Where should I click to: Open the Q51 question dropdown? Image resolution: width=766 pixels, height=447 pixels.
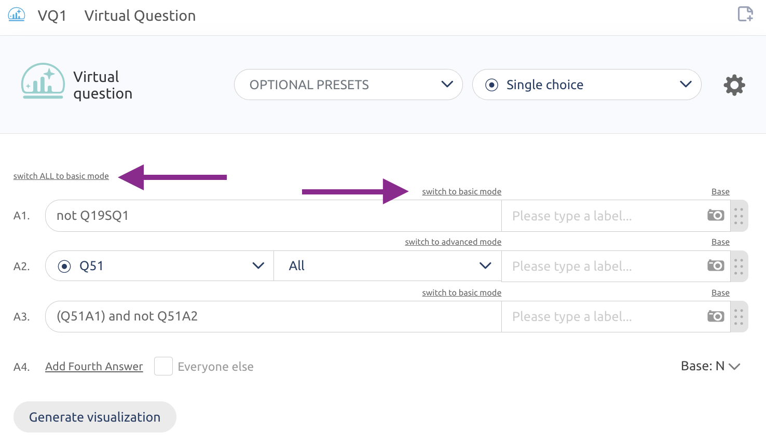pyautogui.click(x=160, y=266)
